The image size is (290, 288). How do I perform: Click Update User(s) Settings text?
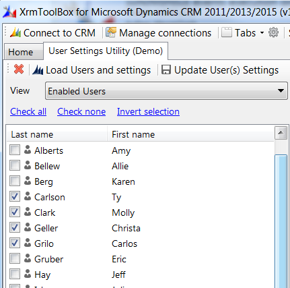(226, 70)
